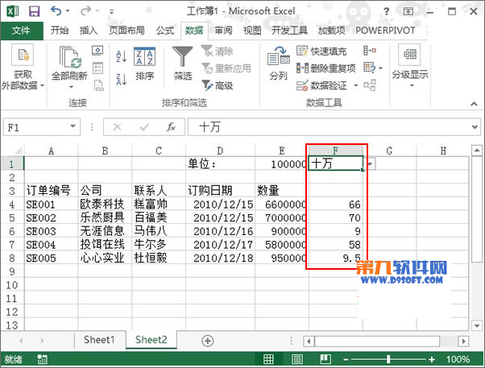Select column F header
The width and height of the screenshot is (485, 368).
336,151
